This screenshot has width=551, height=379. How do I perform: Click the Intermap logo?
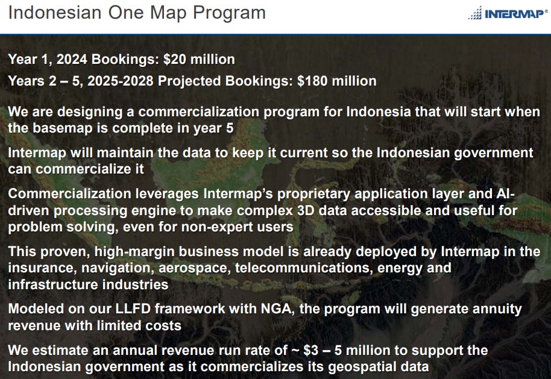point(508,13)
